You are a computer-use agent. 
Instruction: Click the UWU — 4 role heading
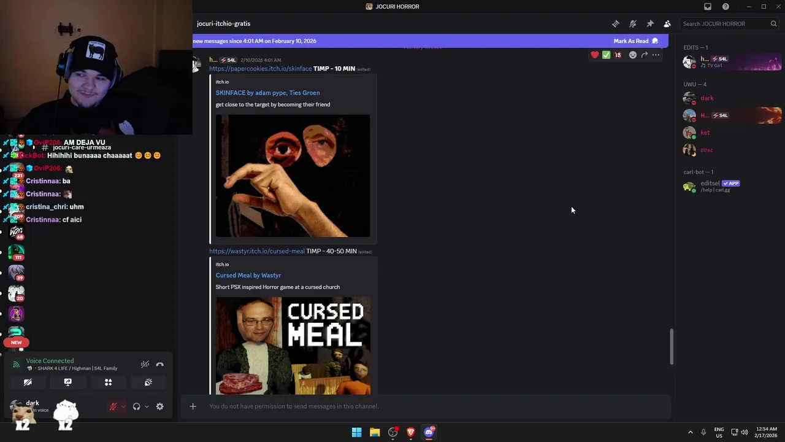pos(695,85)
